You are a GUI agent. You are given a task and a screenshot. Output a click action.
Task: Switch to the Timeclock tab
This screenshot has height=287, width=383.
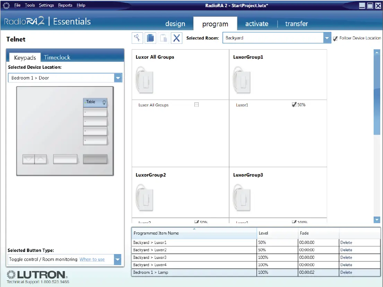click(57, 58)
